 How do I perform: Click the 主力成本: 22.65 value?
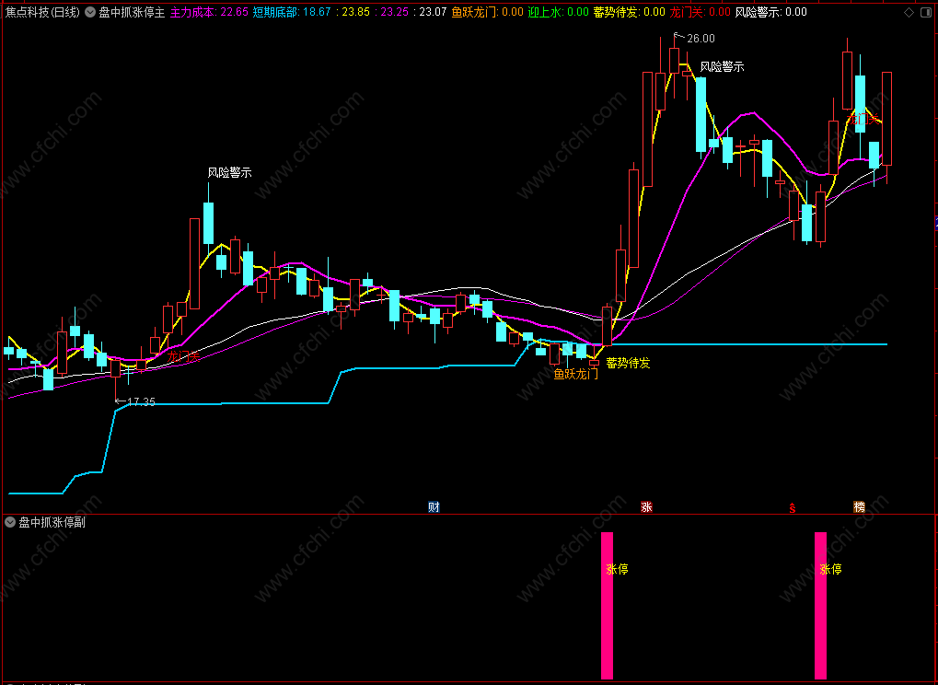click(x=209, y=12)
